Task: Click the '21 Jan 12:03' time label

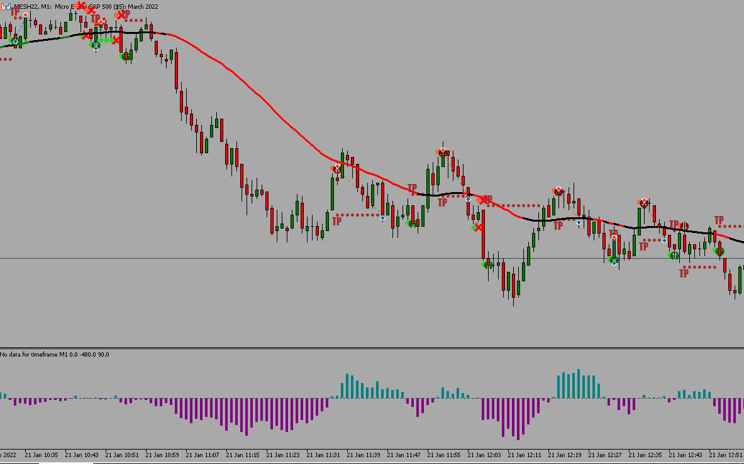Action: [484, 455]
